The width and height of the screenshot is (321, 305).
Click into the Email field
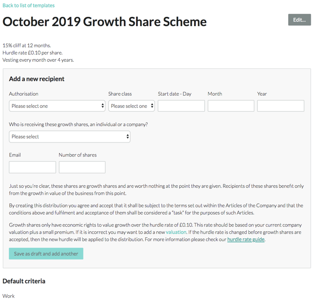coord(32,167)
